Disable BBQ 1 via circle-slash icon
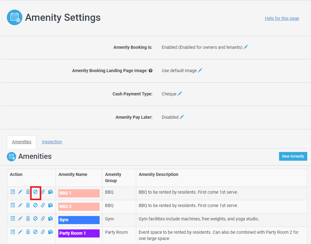Image resolution: width=311 pixels, height=244 pixels. pyautogui.click(x=35, y=192)
